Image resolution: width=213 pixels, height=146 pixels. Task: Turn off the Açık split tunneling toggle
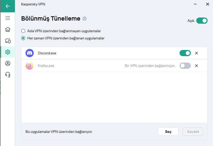[202, 21]
